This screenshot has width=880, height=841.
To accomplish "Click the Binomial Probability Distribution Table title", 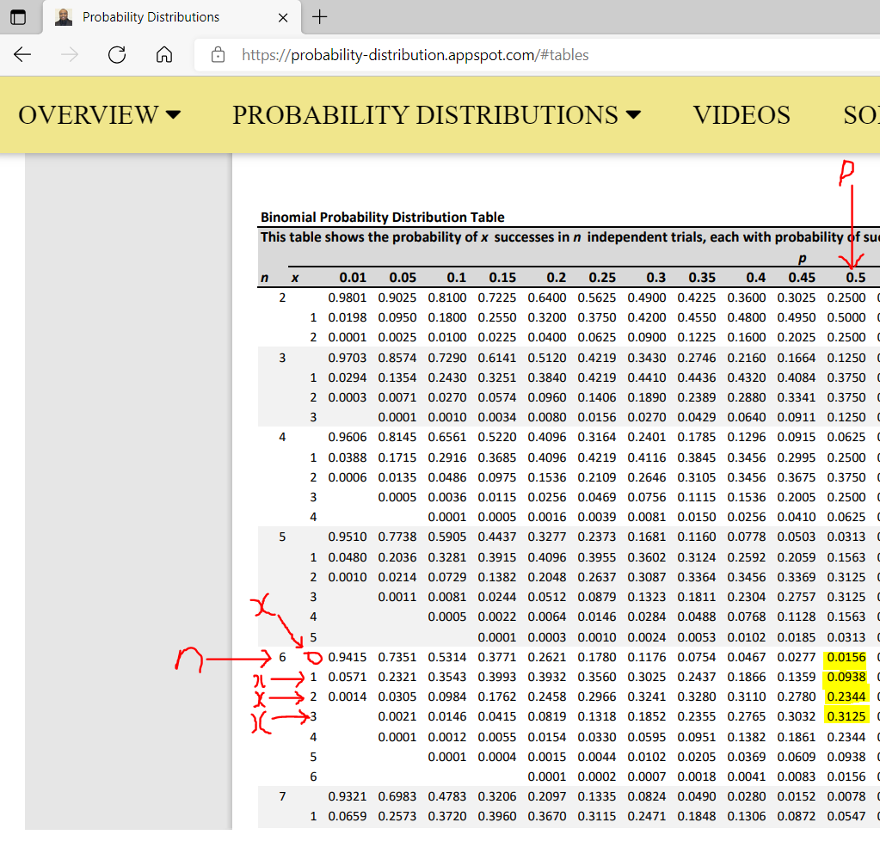I will tap(383, 218).
